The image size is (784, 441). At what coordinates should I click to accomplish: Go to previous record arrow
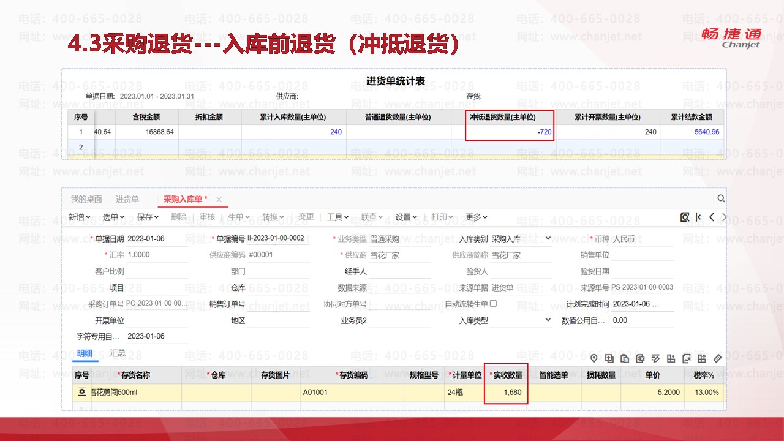712,217
